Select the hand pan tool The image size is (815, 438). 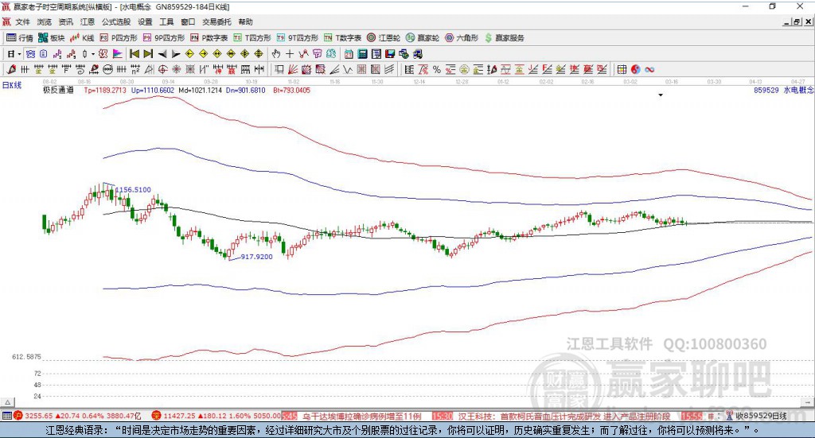(276, 54)
